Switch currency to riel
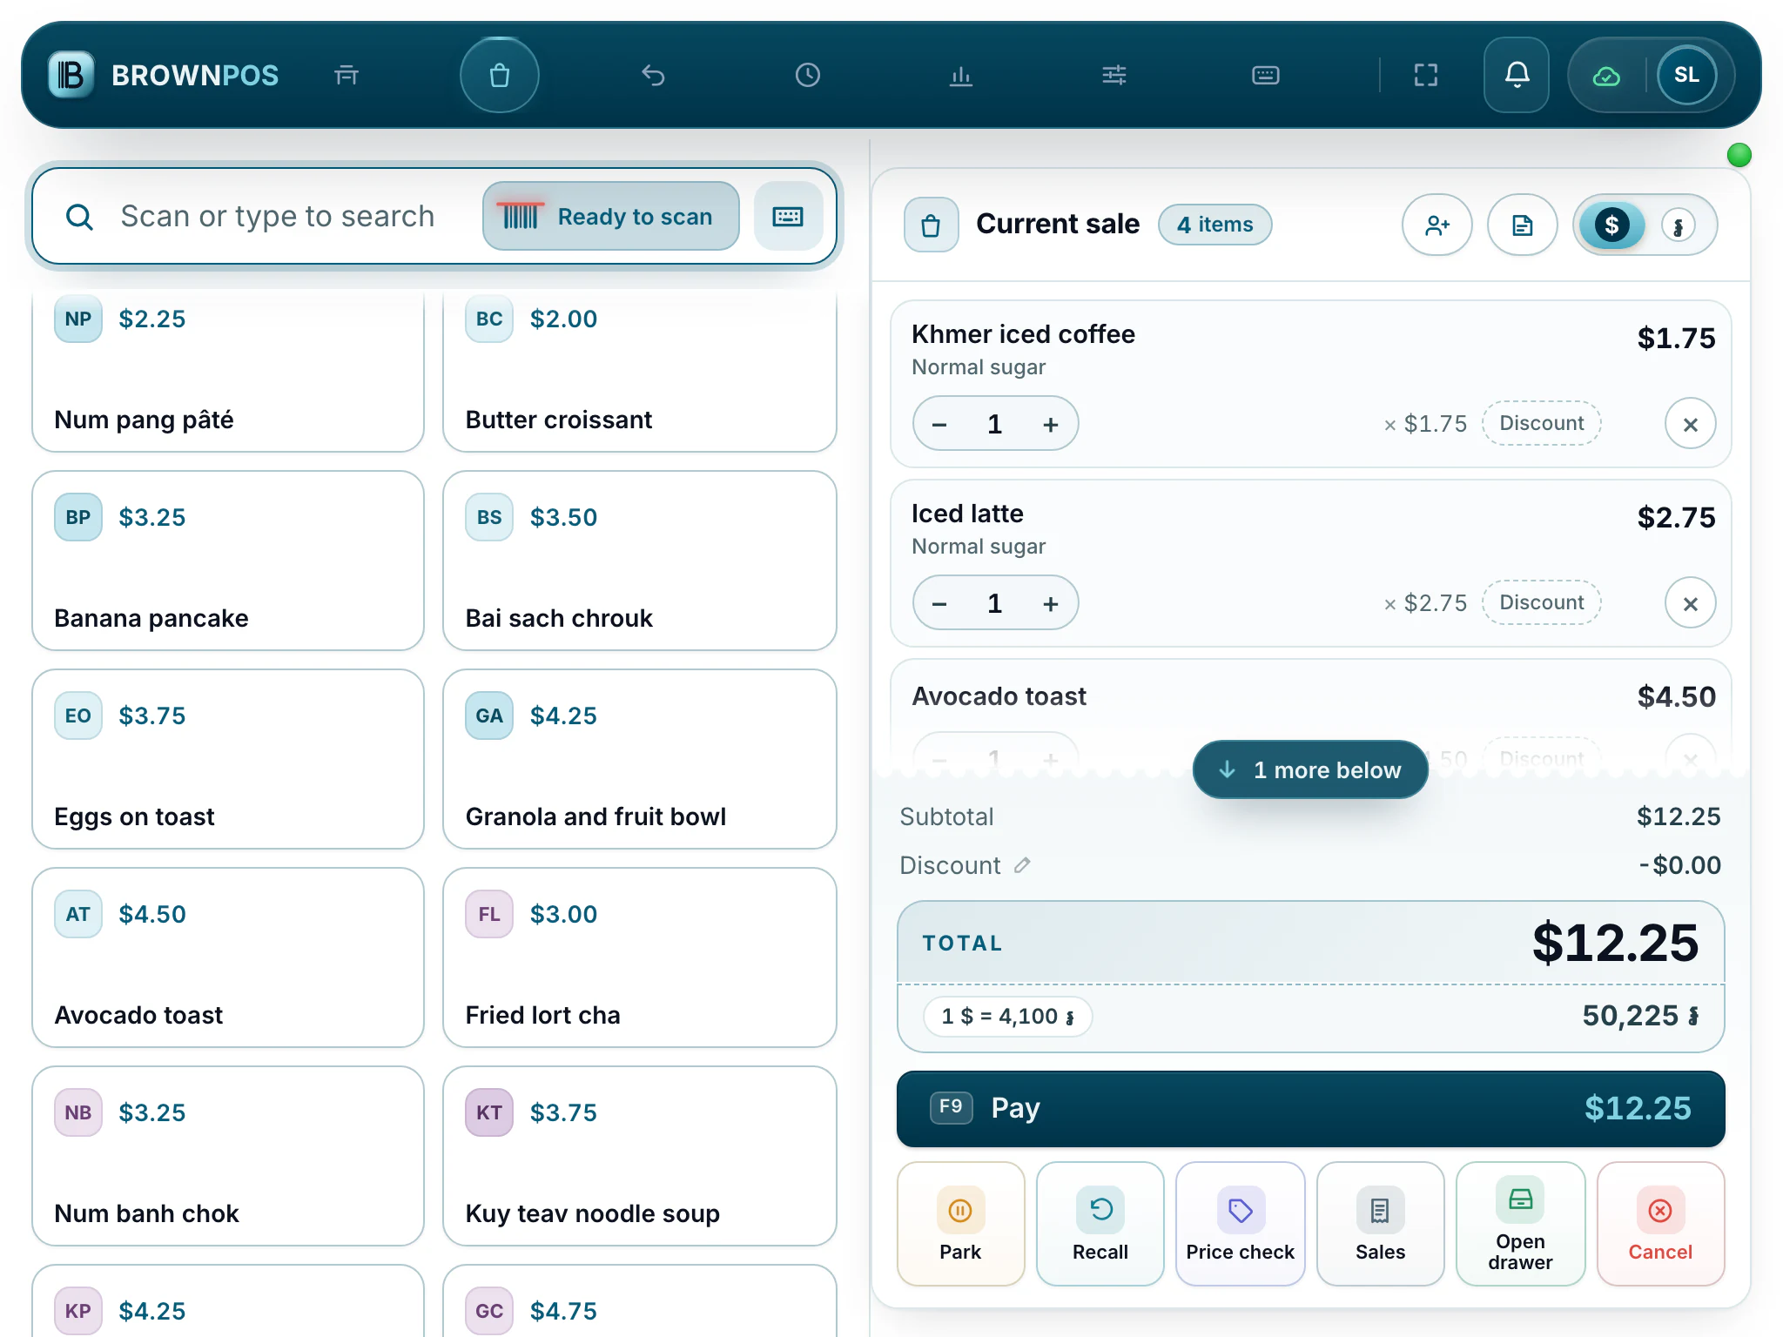This screenshot has height=1337, width=1783. (x=1679, y=225)
